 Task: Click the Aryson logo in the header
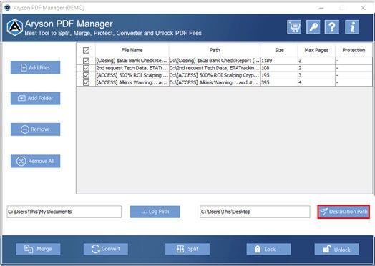click(14, 27)
